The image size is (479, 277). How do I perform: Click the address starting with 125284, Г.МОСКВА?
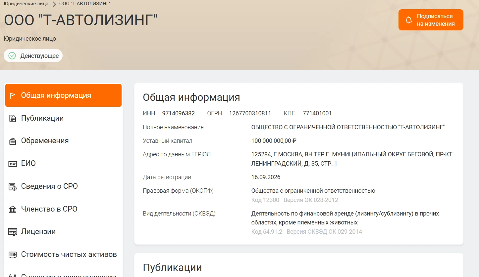(352, 159)
